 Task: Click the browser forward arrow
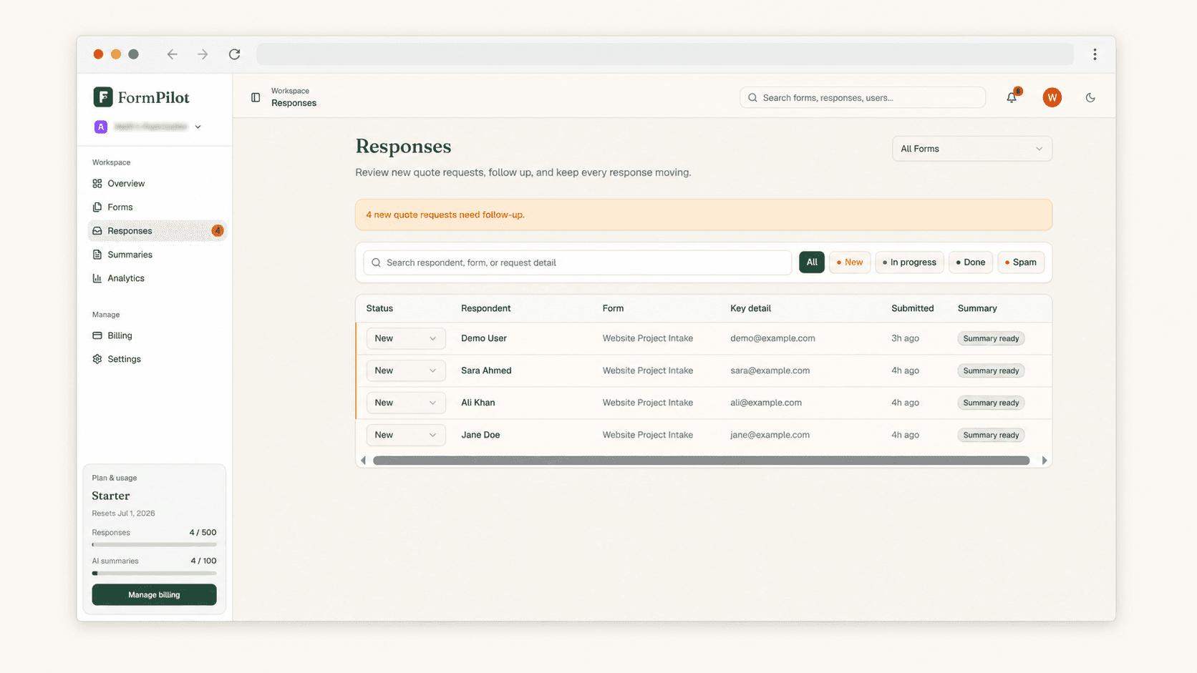tap(203, 54)
